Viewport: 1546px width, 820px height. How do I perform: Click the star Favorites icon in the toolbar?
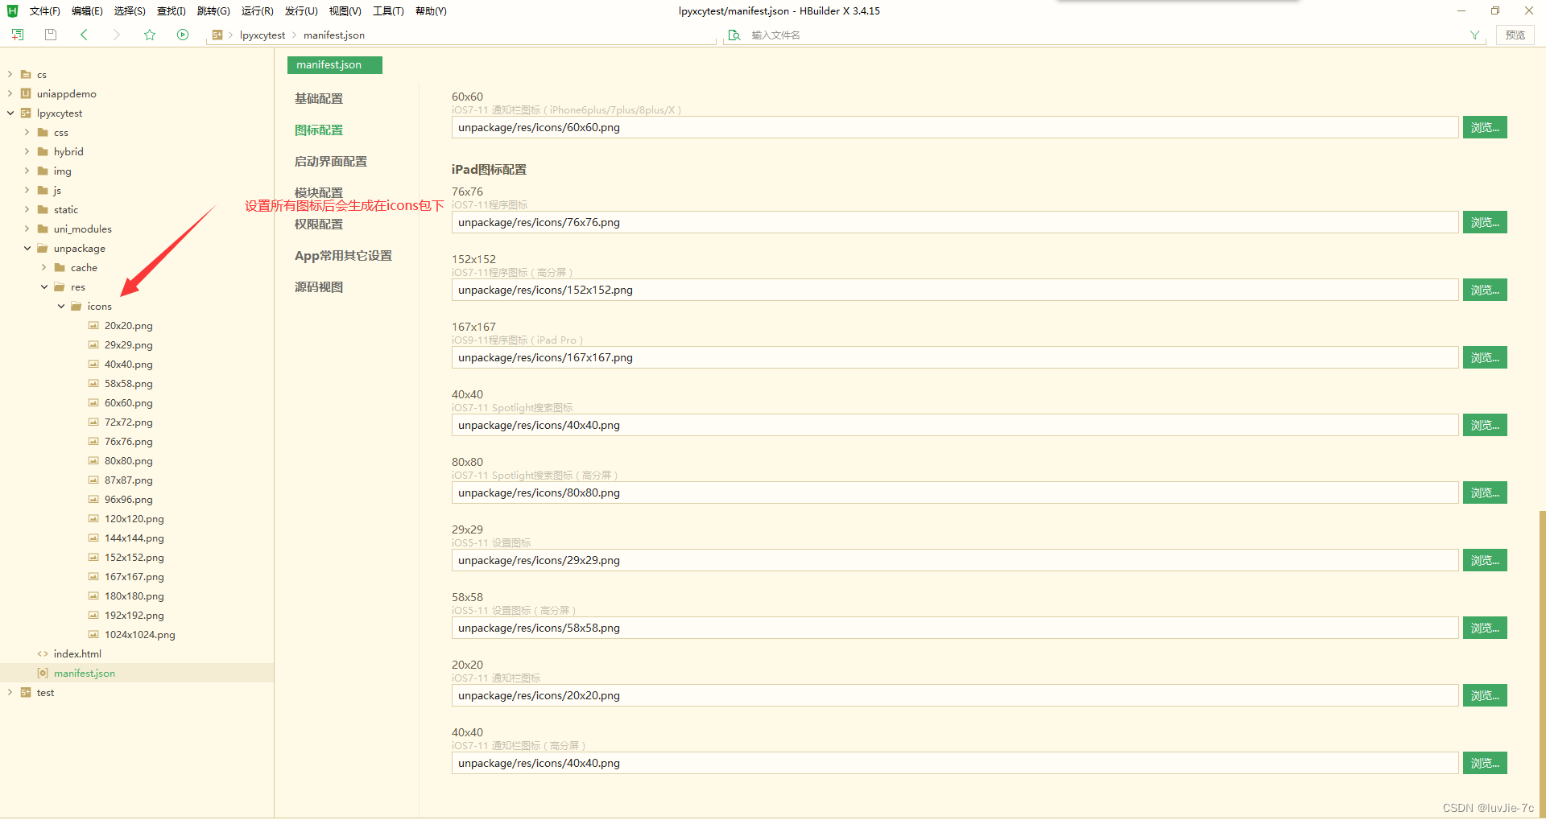click(150, 35)
